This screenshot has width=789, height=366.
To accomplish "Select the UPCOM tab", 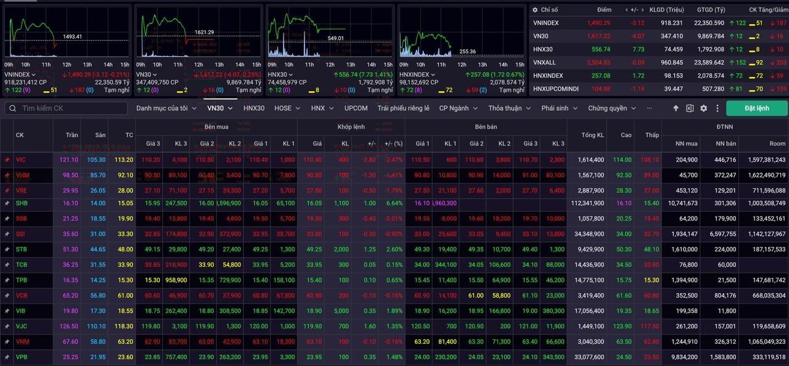I will click(x=356, y=108).
